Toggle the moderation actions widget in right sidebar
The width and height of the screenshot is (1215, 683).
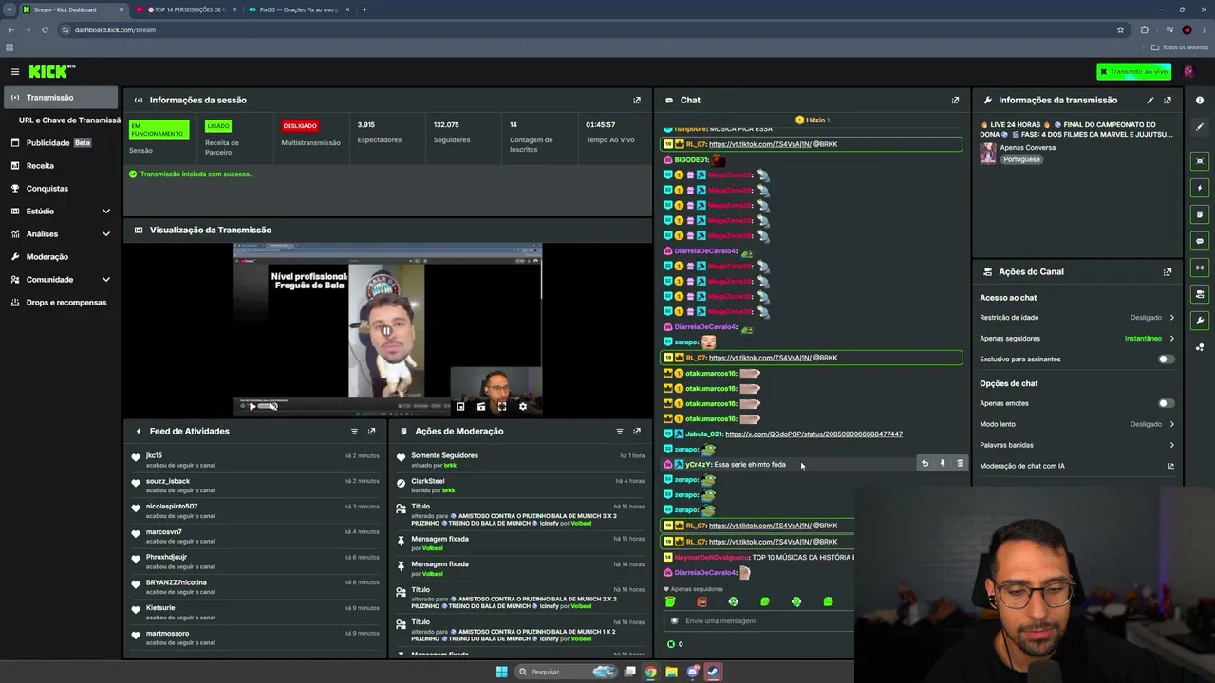(x=1200, y=214)
